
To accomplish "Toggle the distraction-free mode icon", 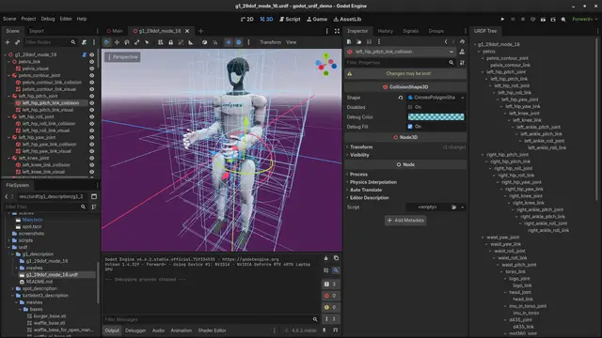I will point(337,31).
